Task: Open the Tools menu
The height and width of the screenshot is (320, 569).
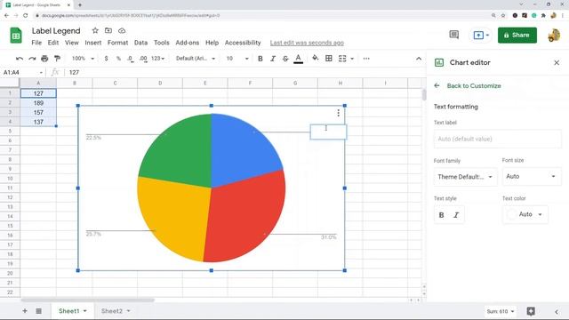Action: [162, 43]
